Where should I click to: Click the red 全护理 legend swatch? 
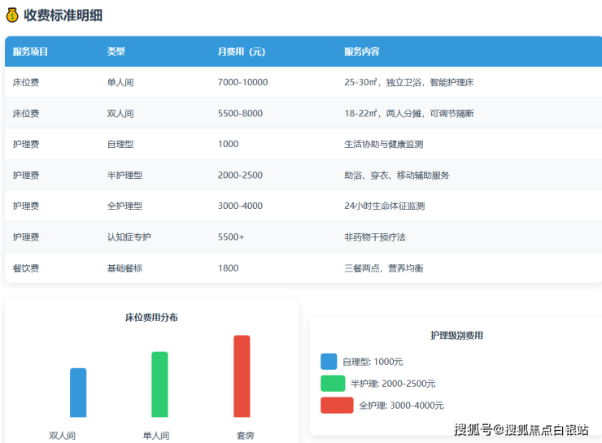(x=337, y=405)
